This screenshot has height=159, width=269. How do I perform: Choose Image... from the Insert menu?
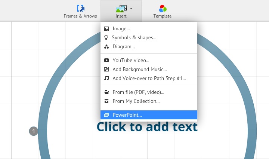point(121,28)
